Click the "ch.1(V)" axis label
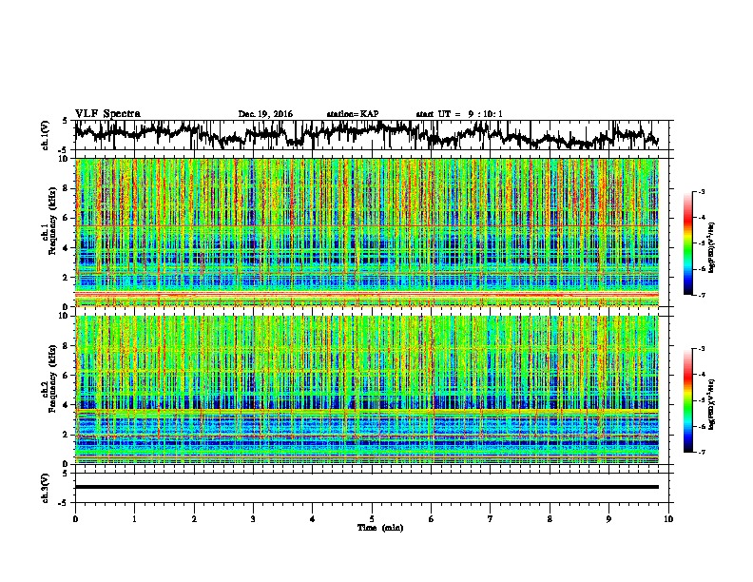 coord(46,136)
